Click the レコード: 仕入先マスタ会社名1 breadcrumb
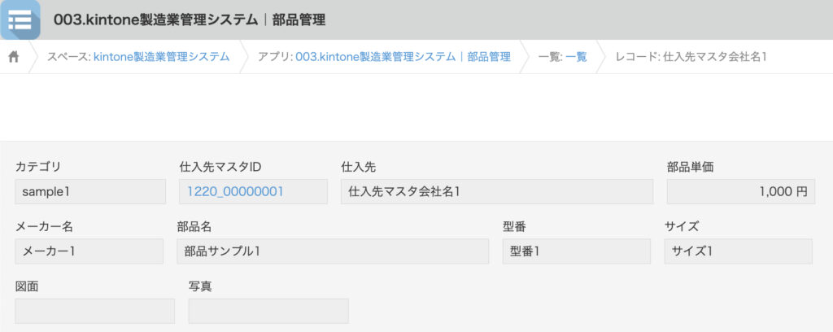 691,57
